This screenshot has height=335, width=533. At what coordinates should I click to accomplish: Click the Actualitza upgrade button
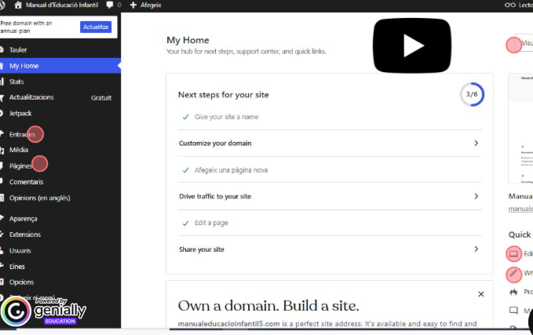point(96,27)
